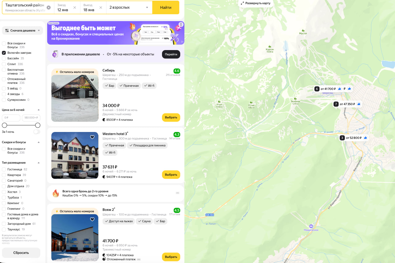
Task: Select map price marker от 47 350 ₽
Action: [347, 104]
